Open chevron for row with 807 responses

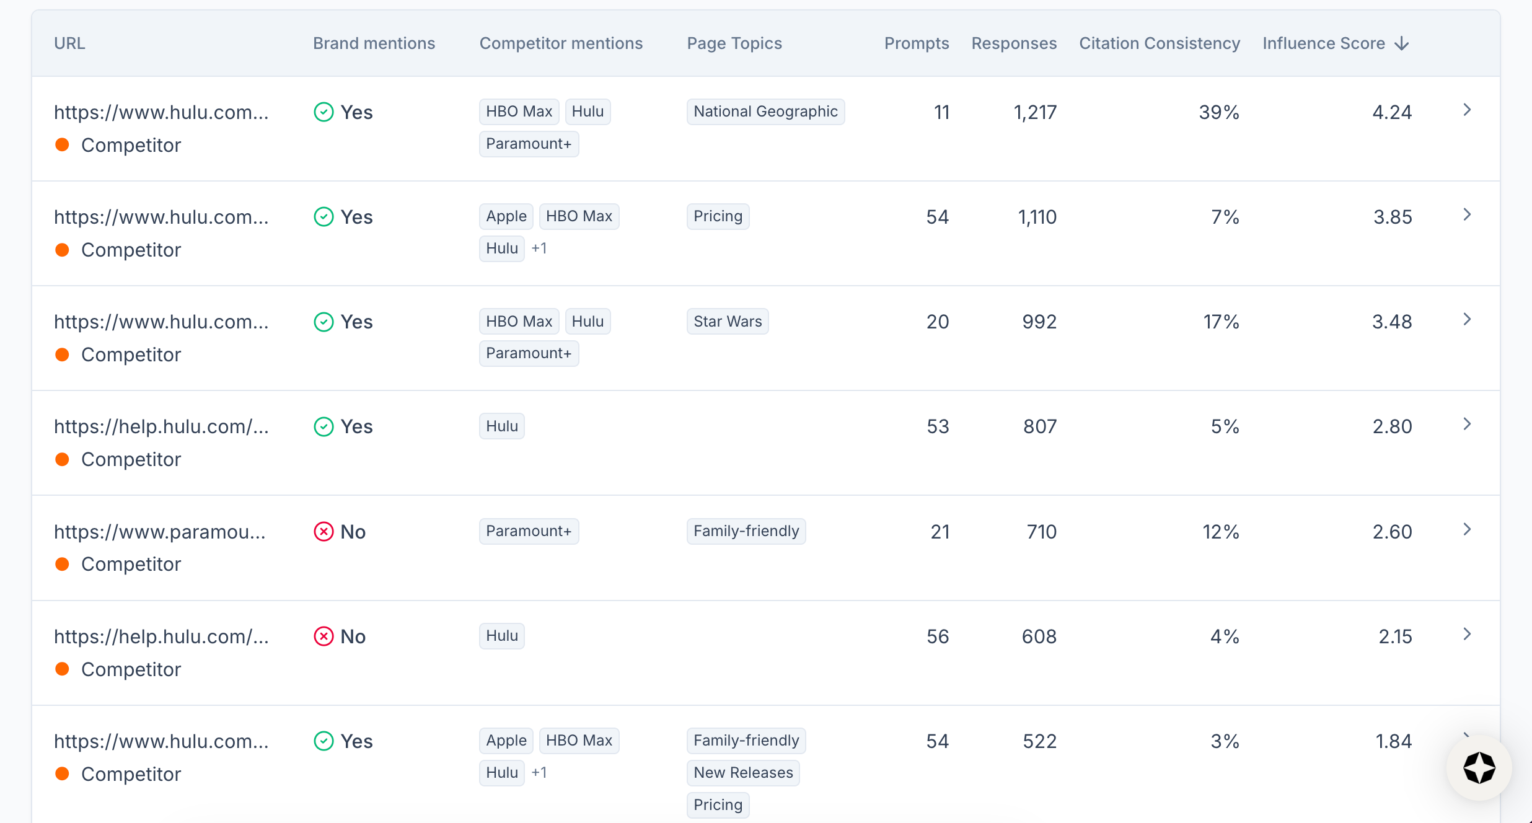(1466, 425)
